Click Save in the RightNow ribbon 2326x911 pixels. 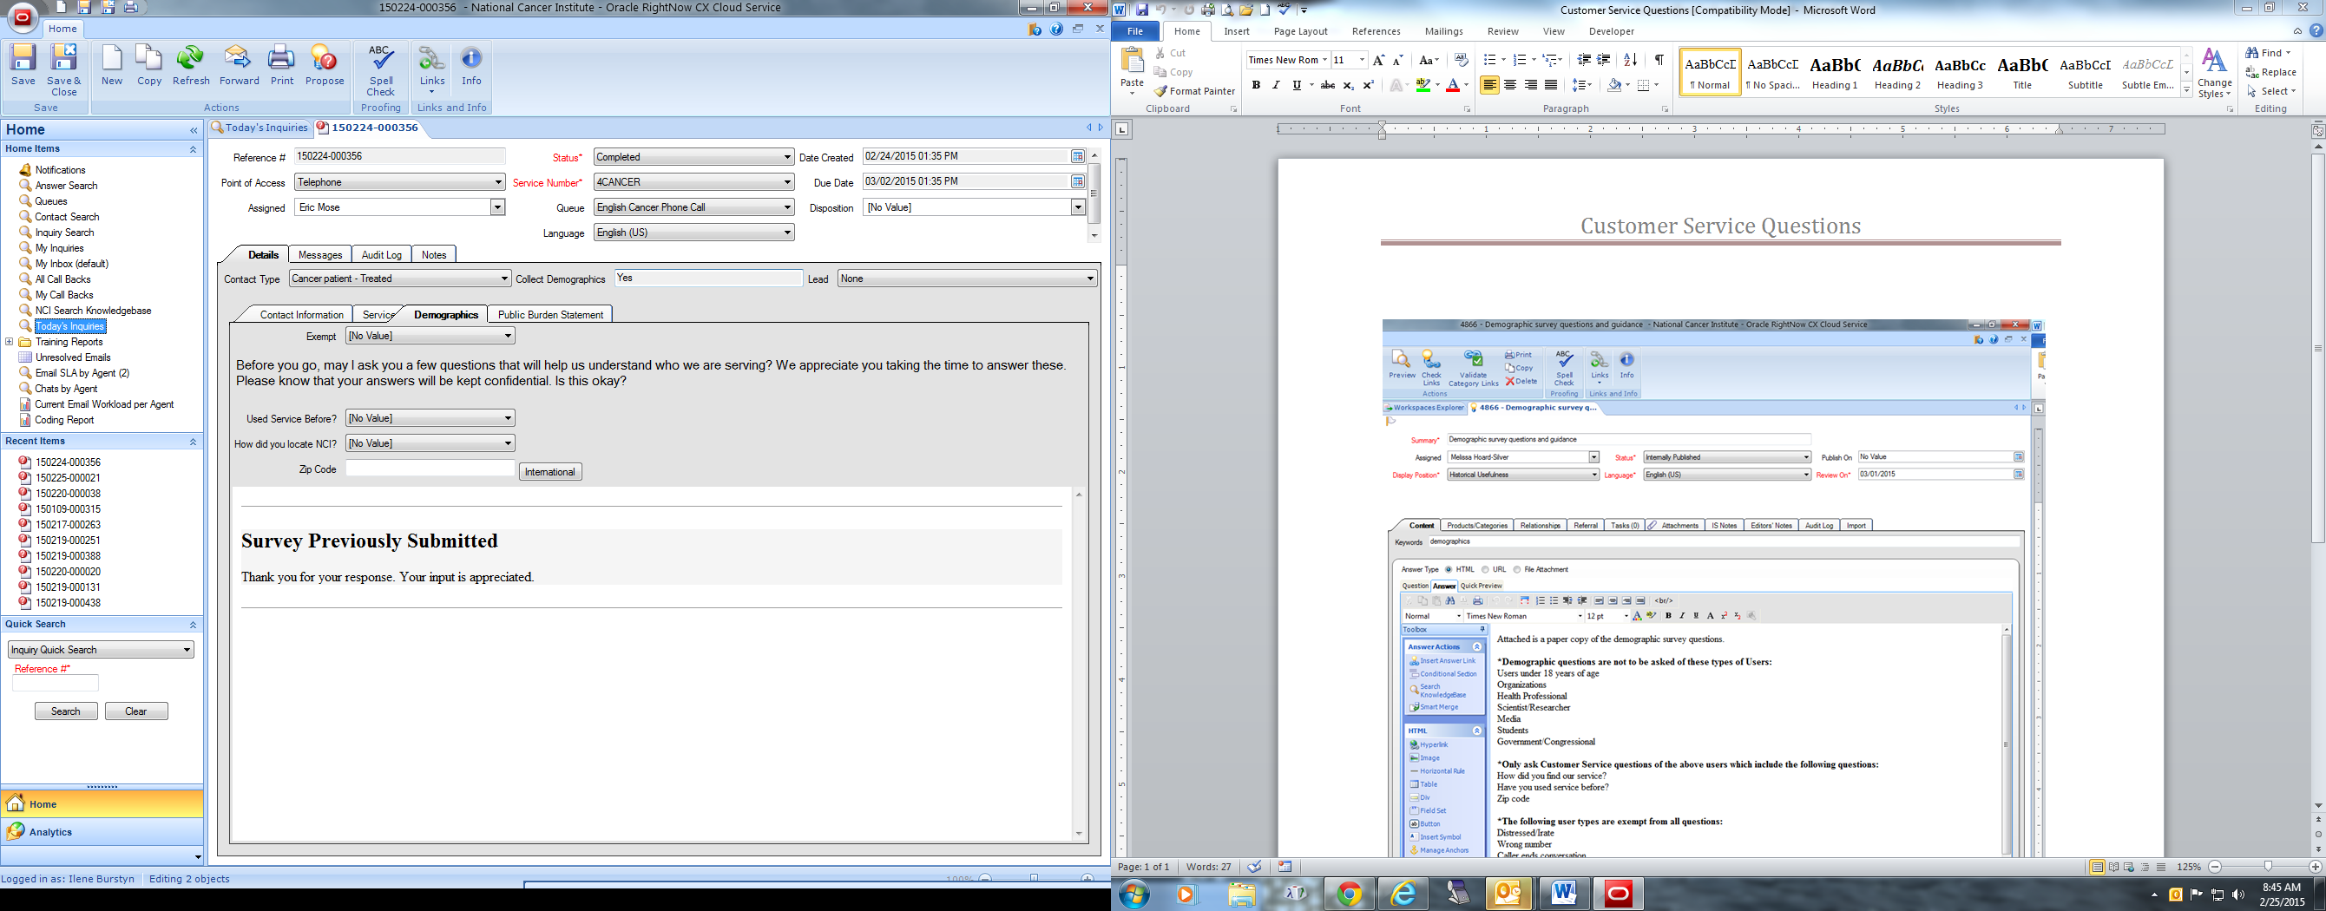(23, 65)
